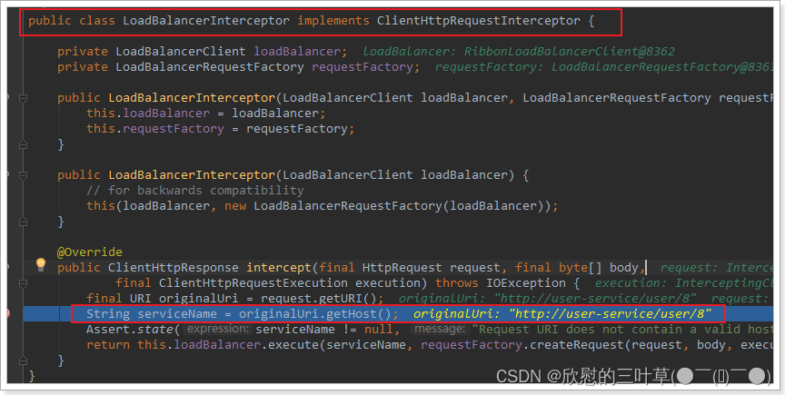Click ClientHttpResponse return type
This screenshot has height=395, width=785.
pos(174,268)
